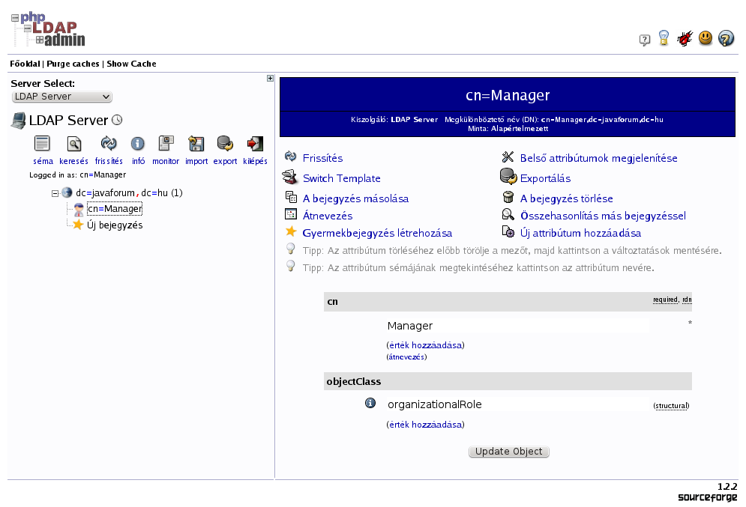Select the cn=Manager tree entry
746x507 pixels.
click(x=114, y=209)
